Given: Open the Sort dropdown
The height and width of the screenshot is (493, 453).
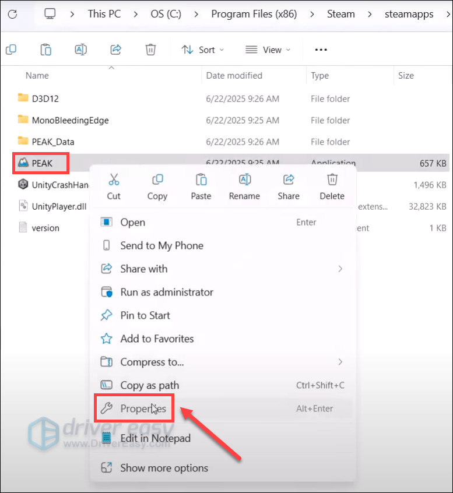Looking at the screenshot, I should (x=202, y=50).
